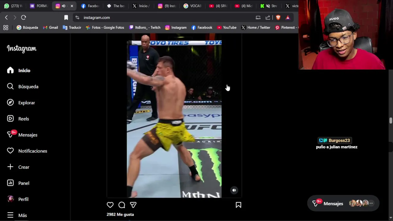This screenshot has height=221, width=393.
Task: Open Búsqueda search in Instagram sidebar
Action: pos(23,87)
